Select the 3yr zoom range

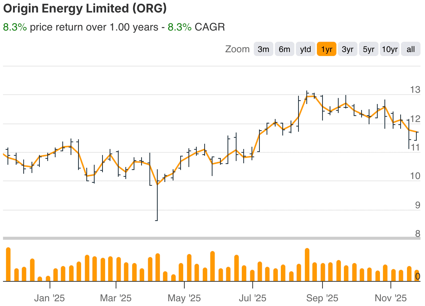point(347,49)
